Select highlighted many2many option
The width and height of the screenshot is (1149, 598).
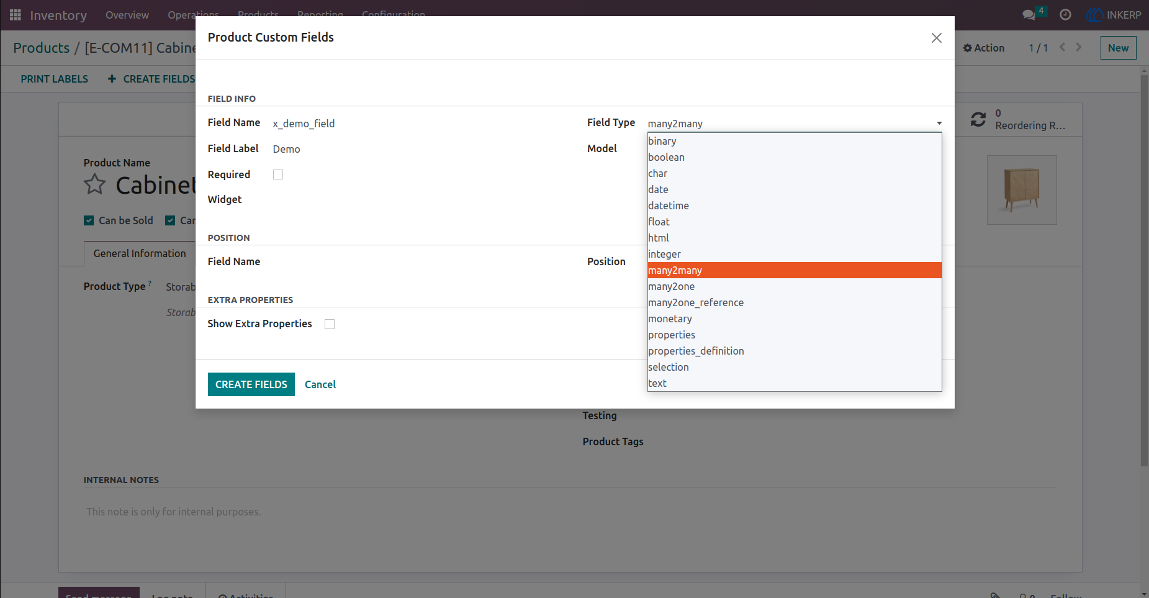coord(795,270)
